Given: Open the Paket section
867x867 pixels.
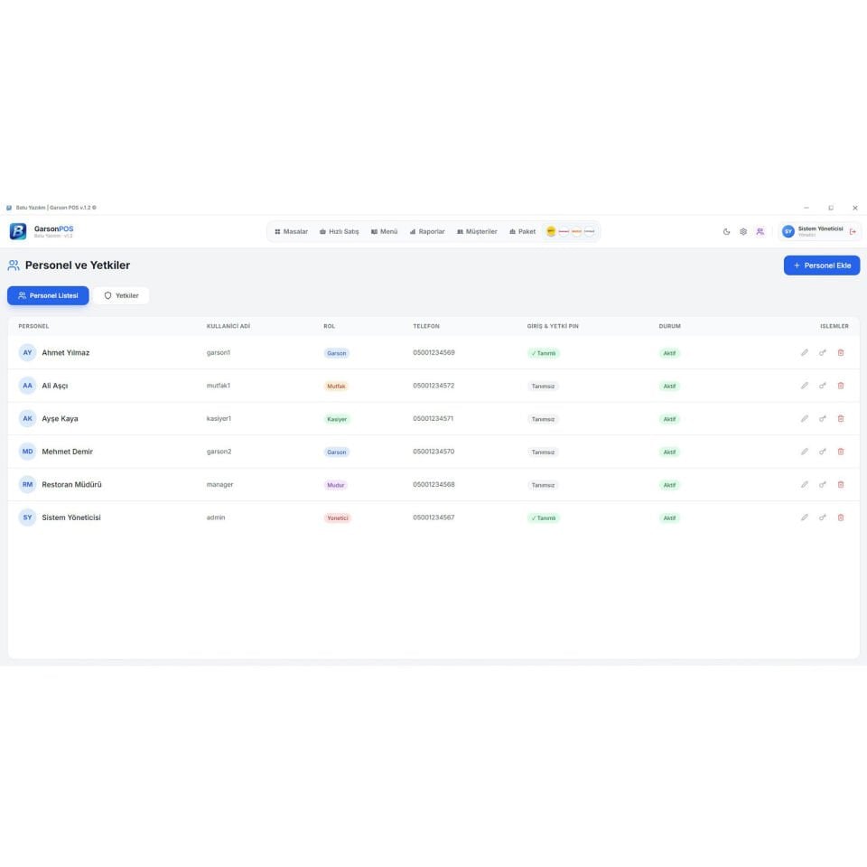Looking at the screenshot, I should click(523, 232).
